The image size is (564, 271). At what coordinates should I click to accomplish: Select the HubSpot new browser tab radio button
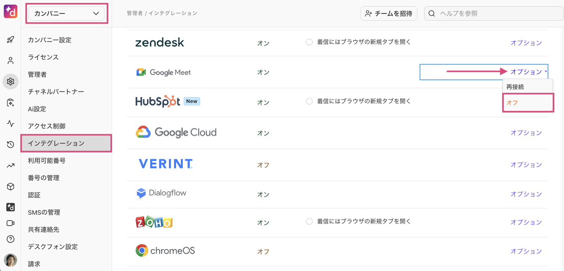(309, 101)
